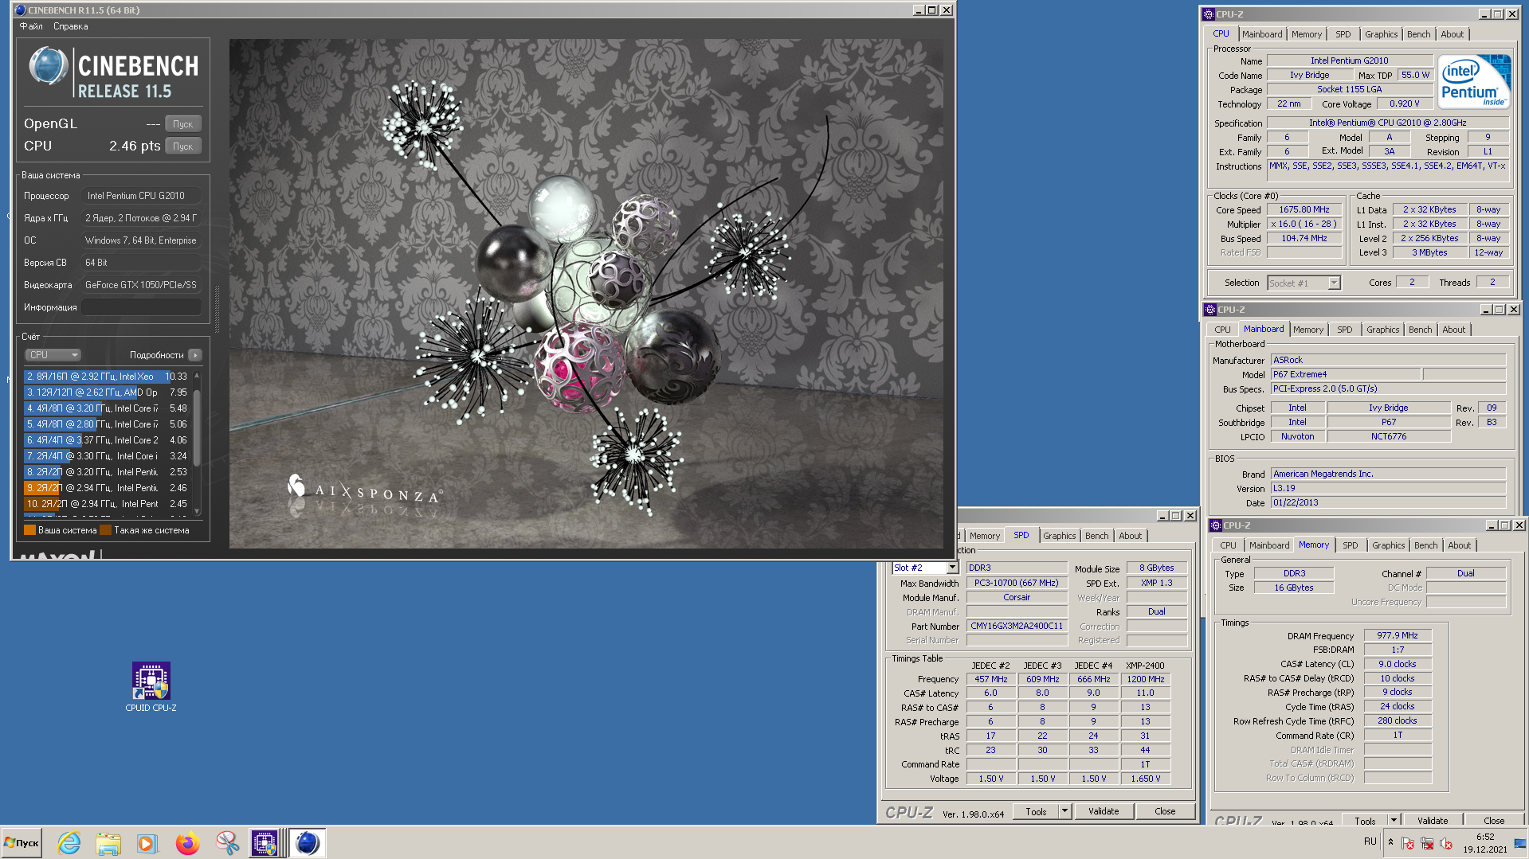Open Memory tab in the Mainboard CPU-Z window
The height and width of the screenshot is (859, 1529).
coord(1307,330)
